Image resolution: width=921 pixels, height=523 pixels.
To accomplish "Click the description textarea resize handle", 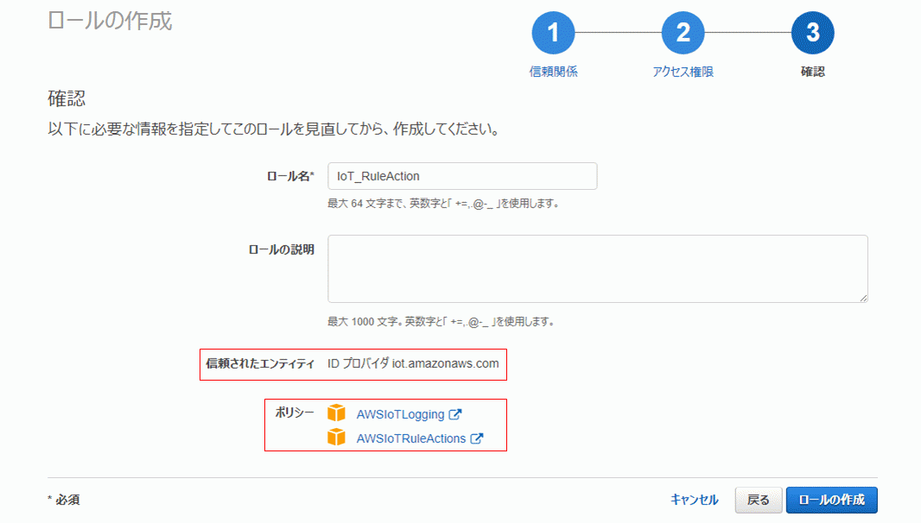I will (863, 299).
